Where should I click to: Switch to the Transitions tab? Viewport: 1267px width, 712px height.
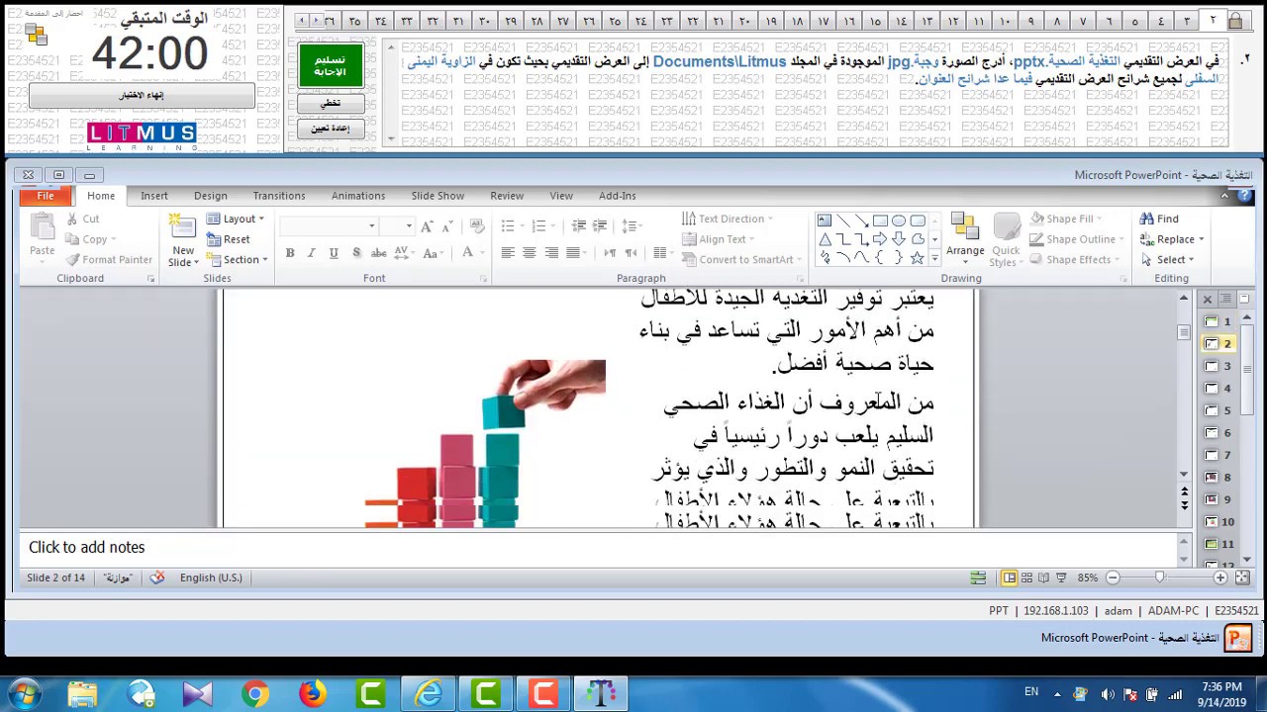[x=279, y=196]
